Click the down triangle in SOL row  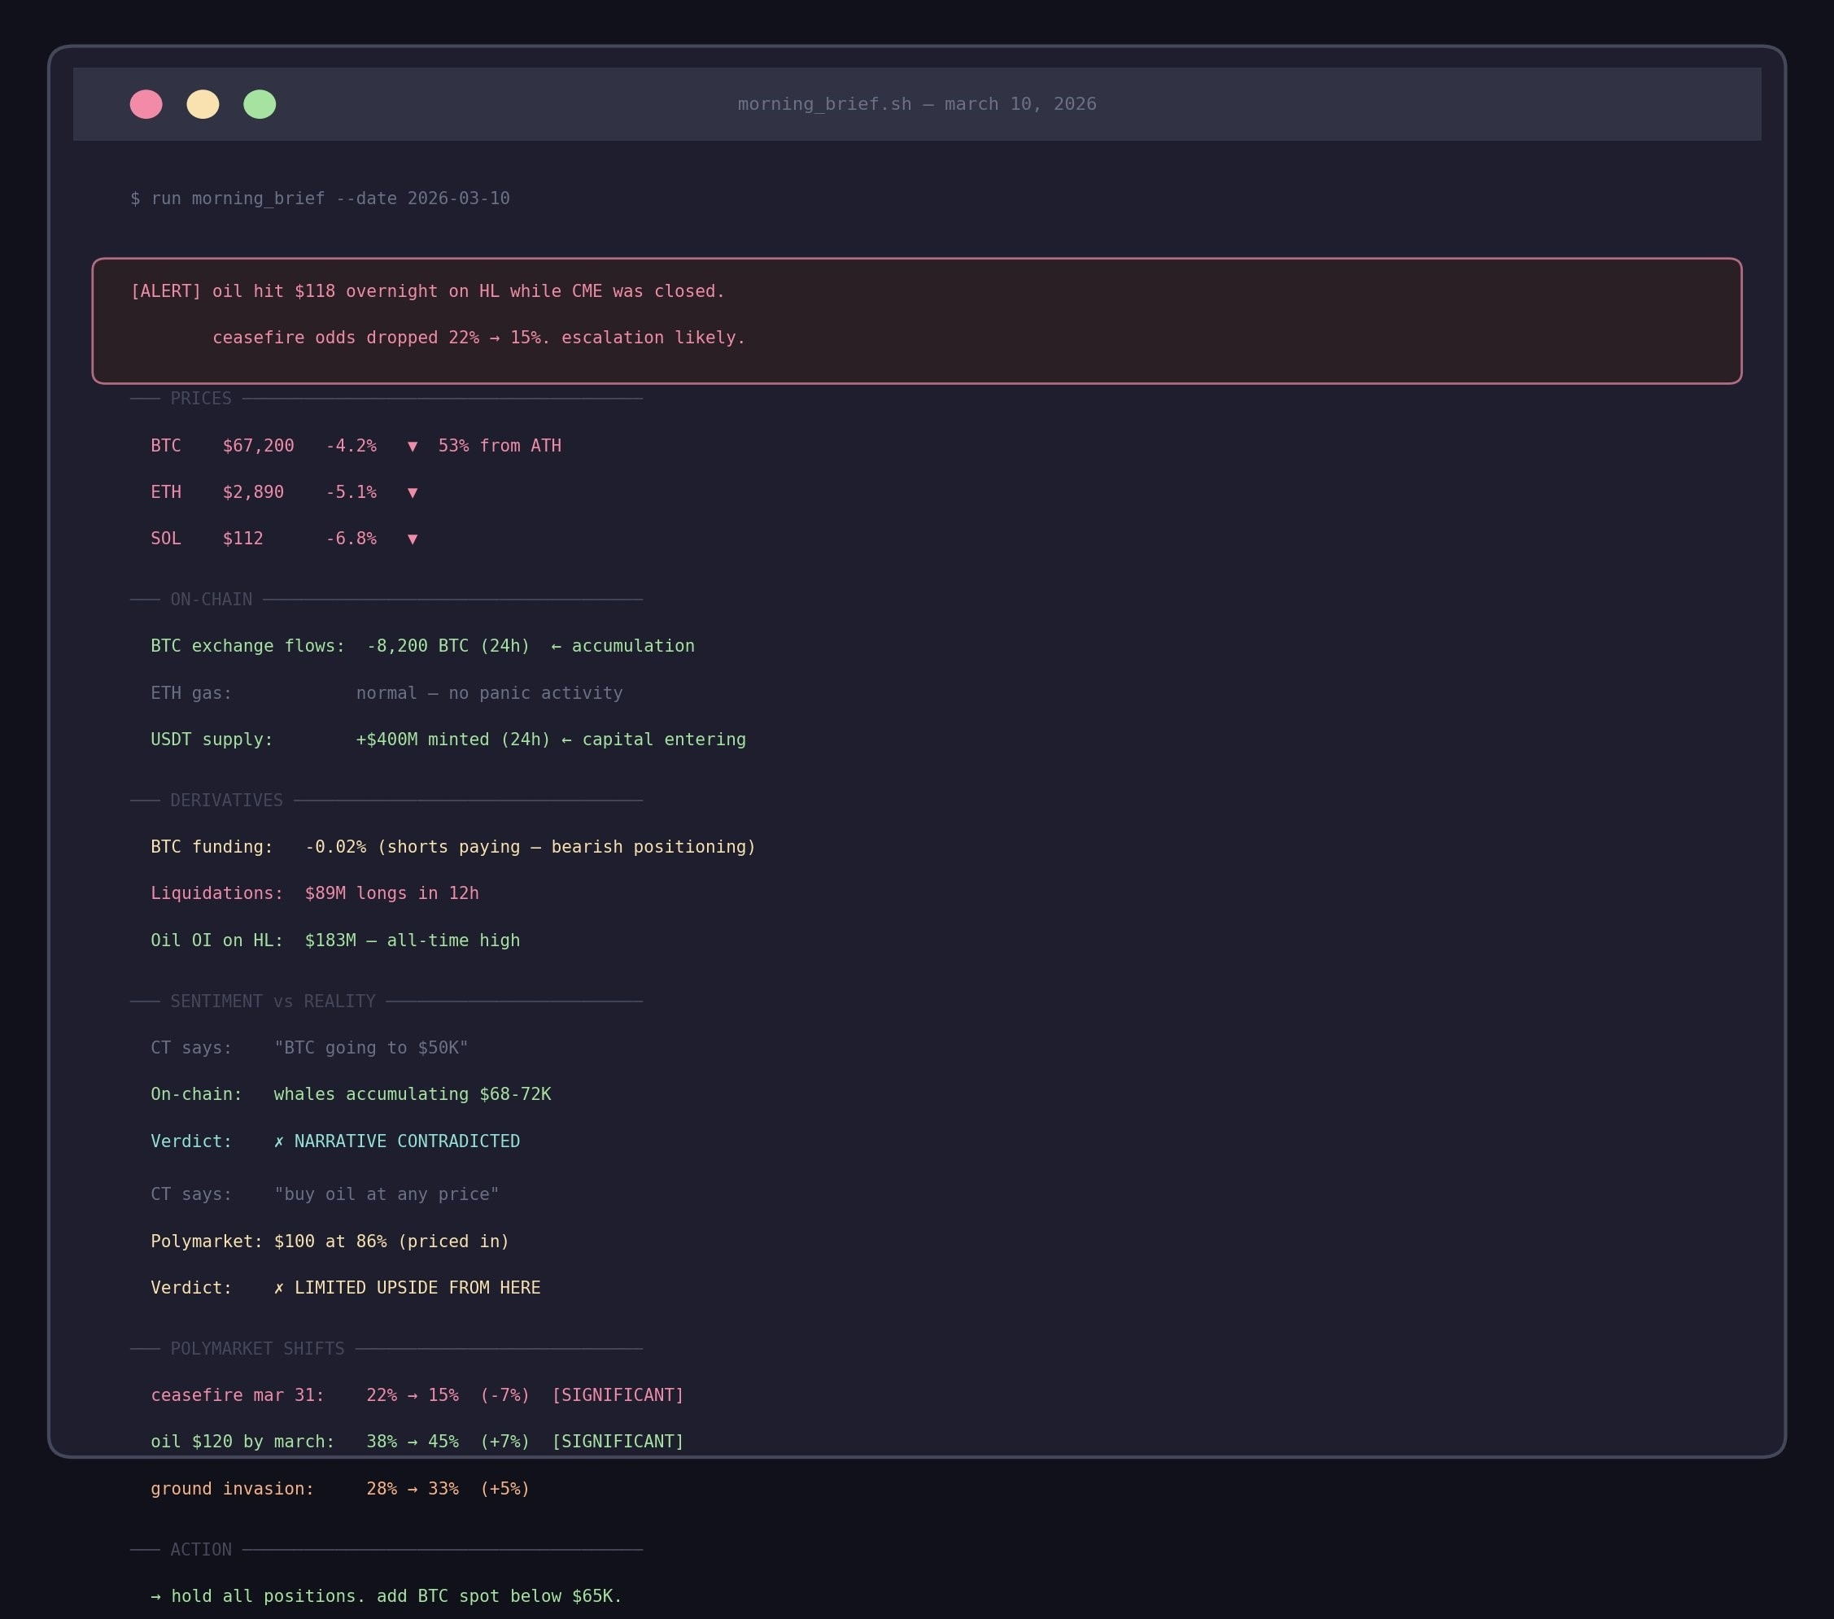(x=413, y=539)
